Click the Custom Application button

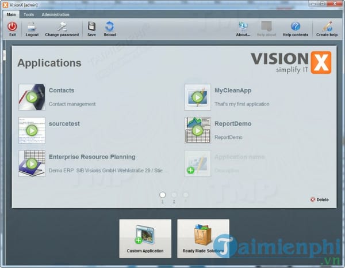coord(145,239)
